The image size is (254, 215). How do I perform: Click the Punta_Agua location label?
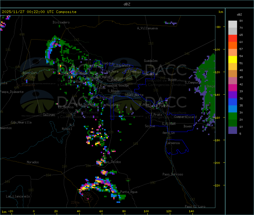tap(129, 192)
